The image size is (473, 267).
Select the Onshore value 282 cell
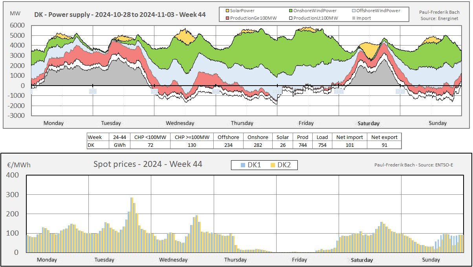tap(258, 145)
